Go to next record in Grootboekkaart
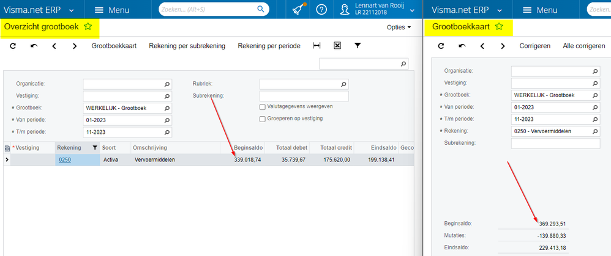The height and width of the screenshot is (256, 611). coord(503,46)
